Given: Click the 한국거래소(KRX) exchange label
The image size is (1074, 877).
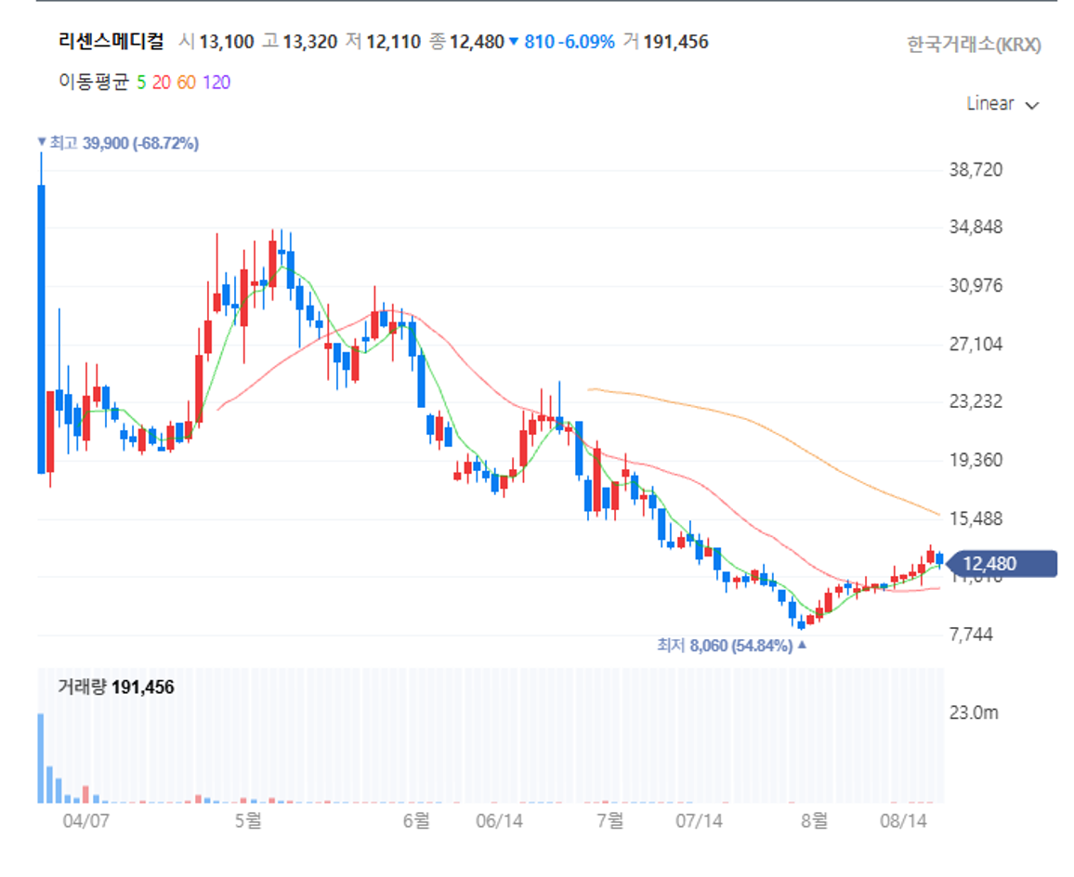Looking at the screenshot, I should click(x=974, y=45).
